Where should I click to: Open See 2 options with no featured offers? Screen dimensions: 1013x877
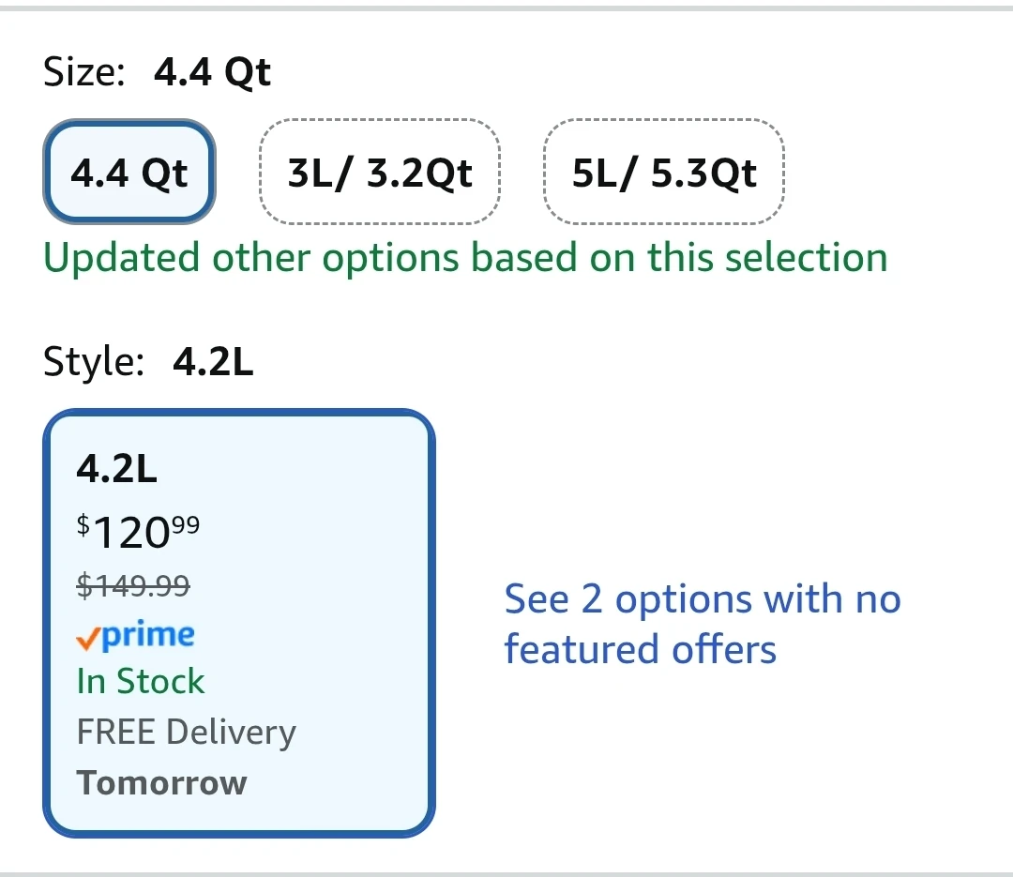coord(702,624)
